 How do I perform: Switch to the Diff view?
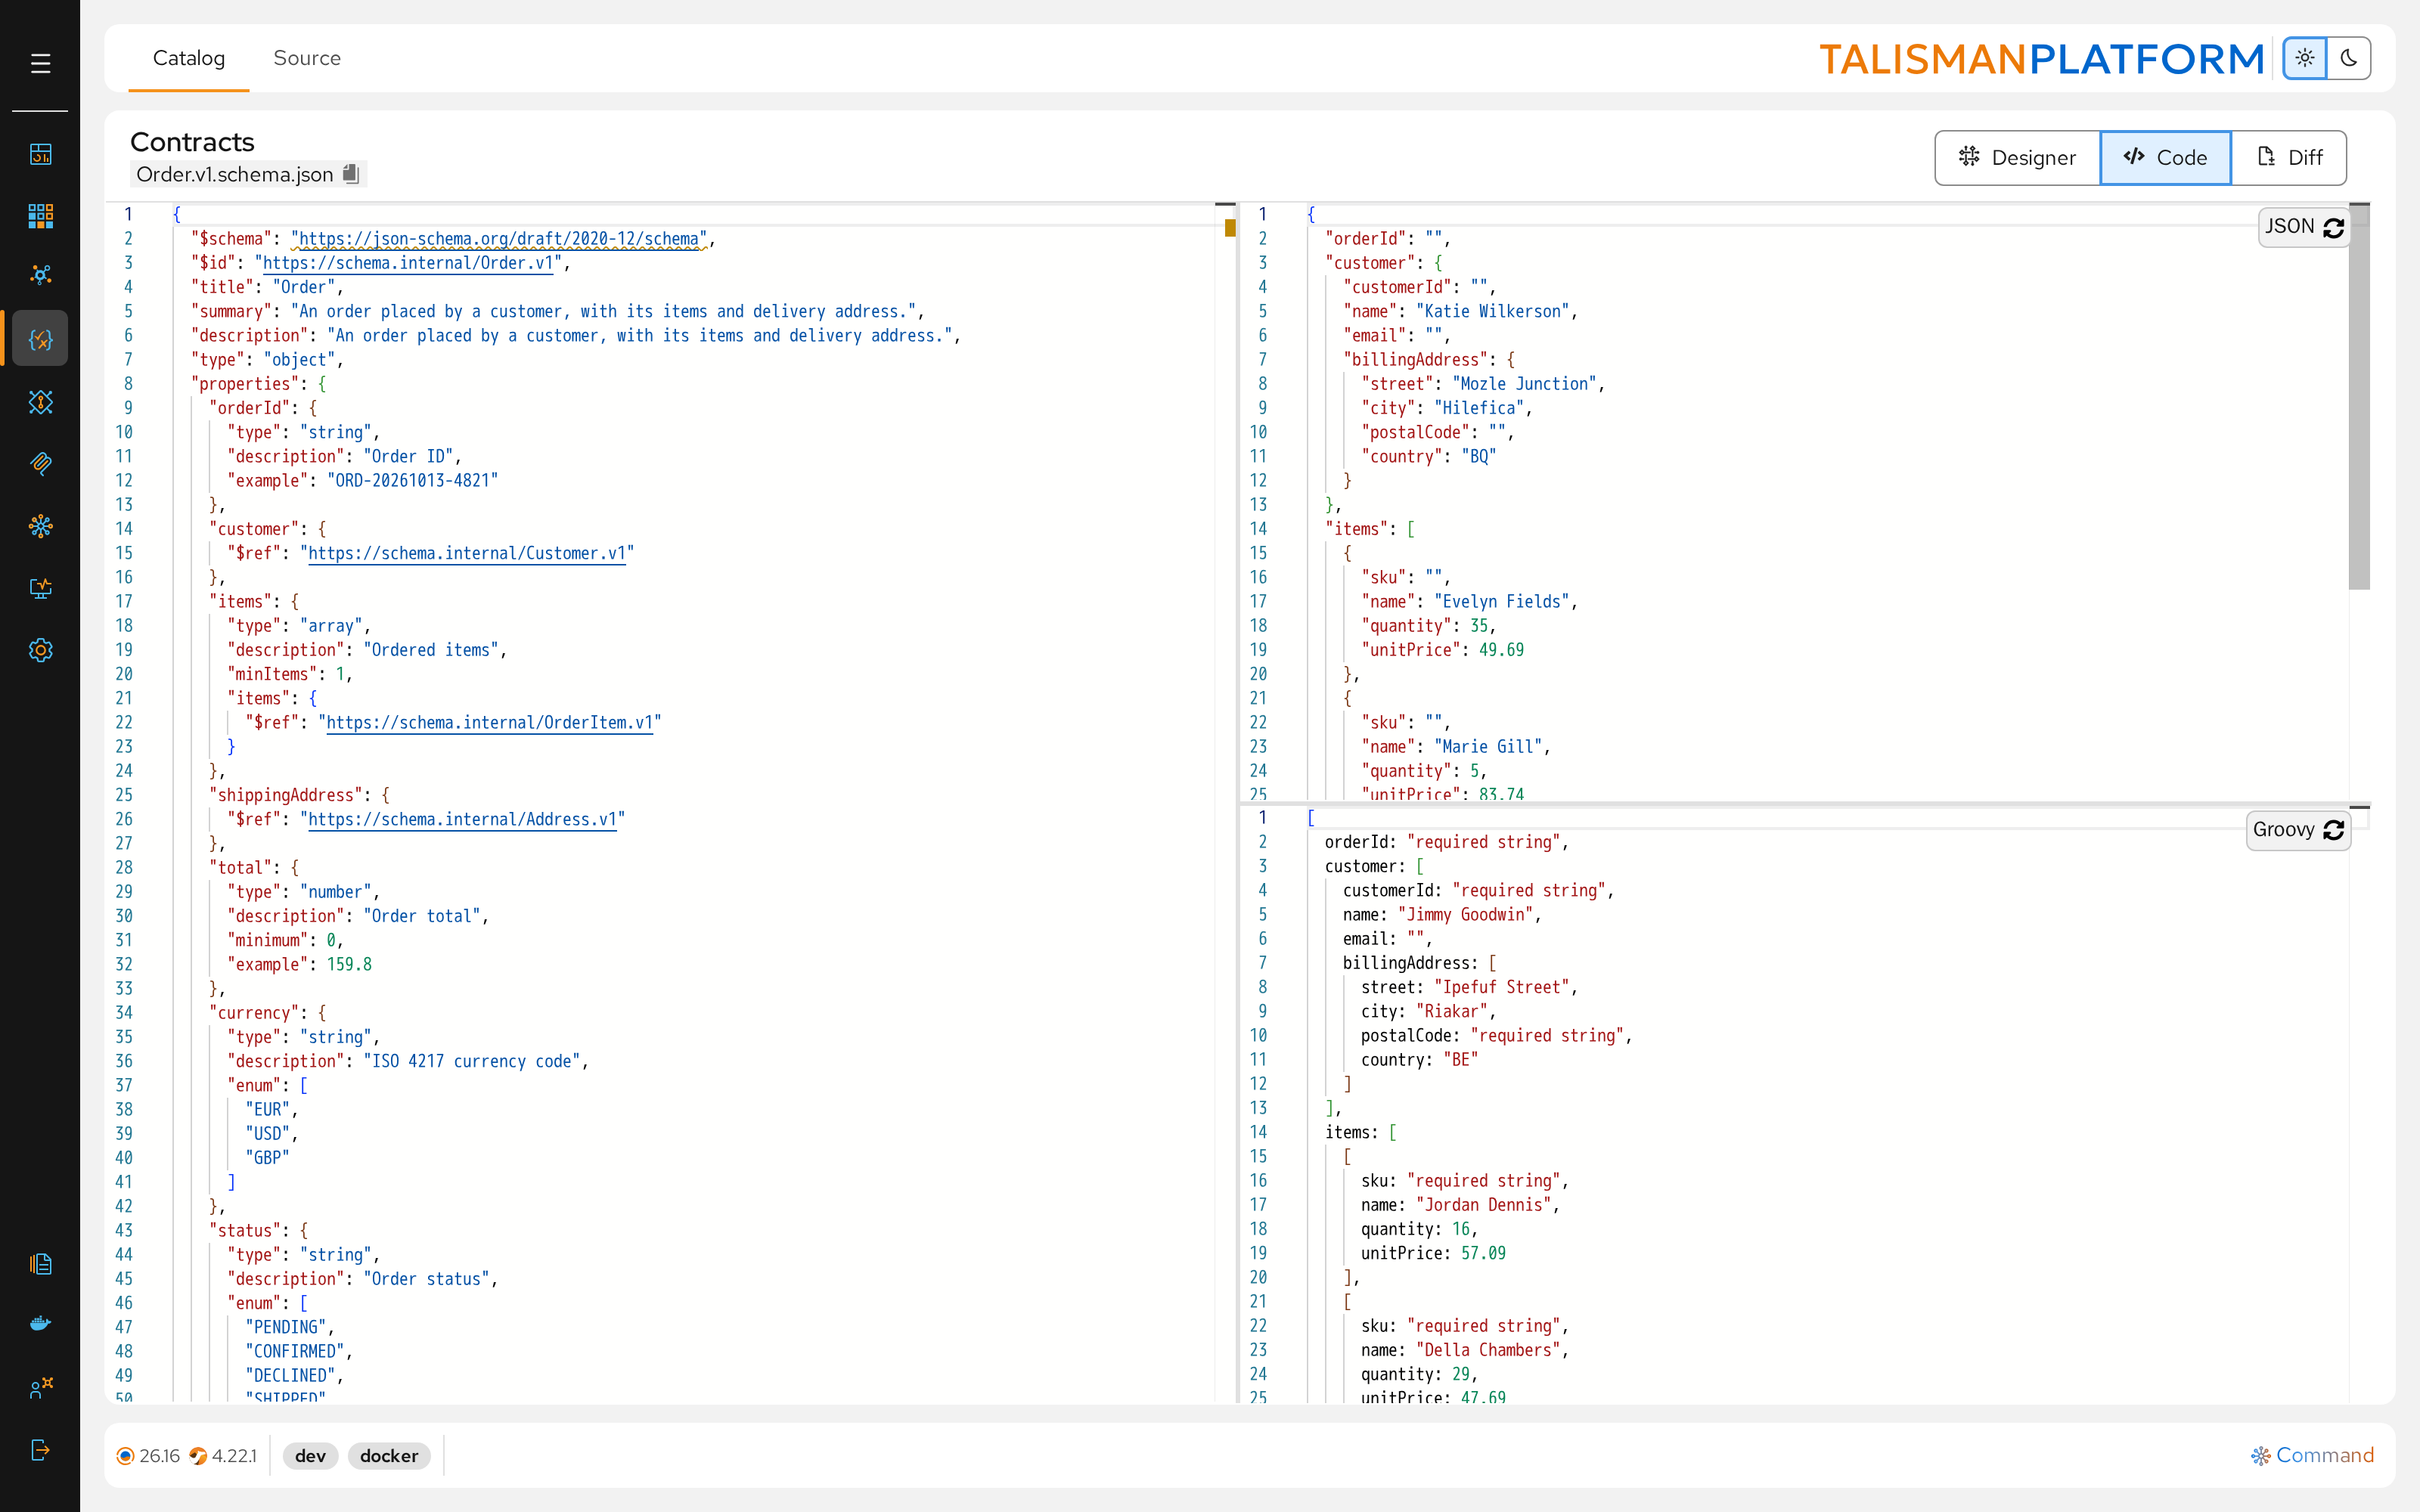click(2289, 157)
